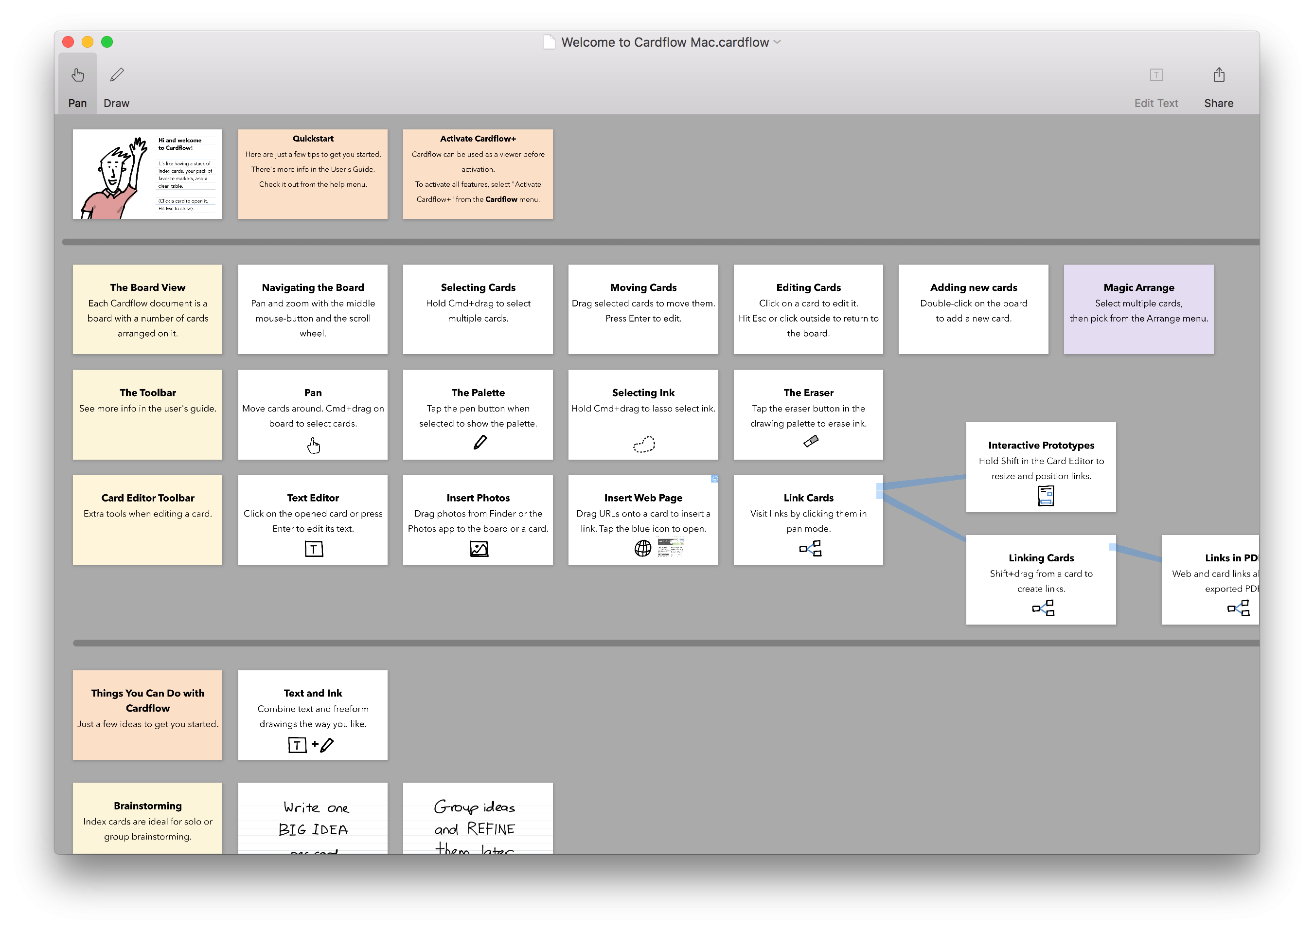Toggle the document saved state icon
1314x932 pixels.
(x=550, y=41)
